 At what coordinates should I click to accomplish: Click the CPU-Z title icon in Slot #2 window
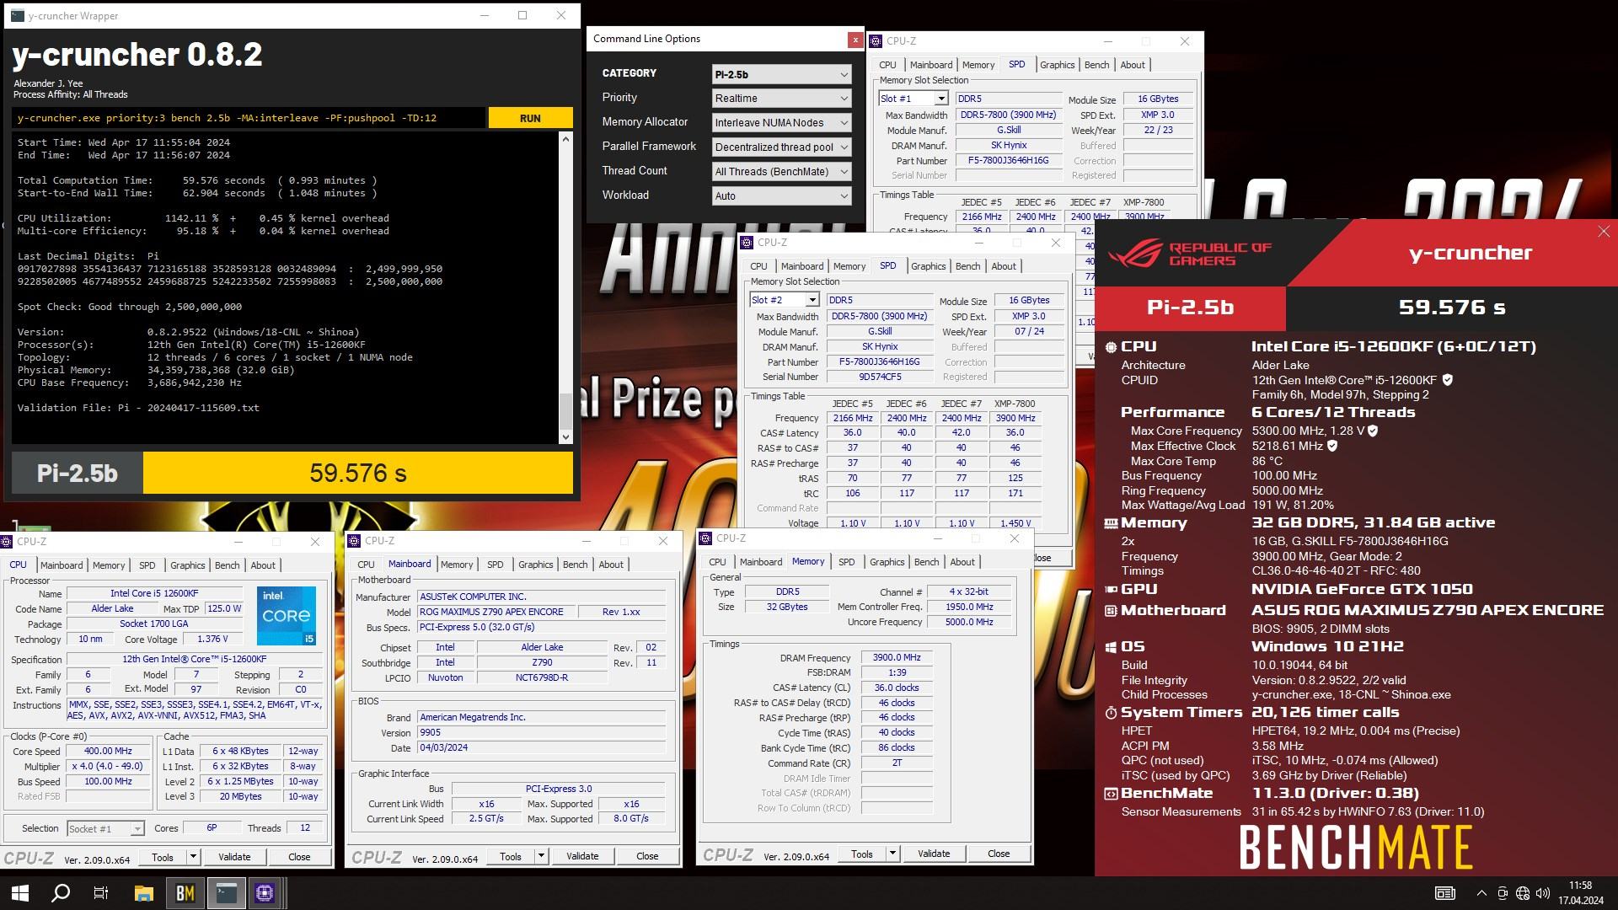[747, 243]
